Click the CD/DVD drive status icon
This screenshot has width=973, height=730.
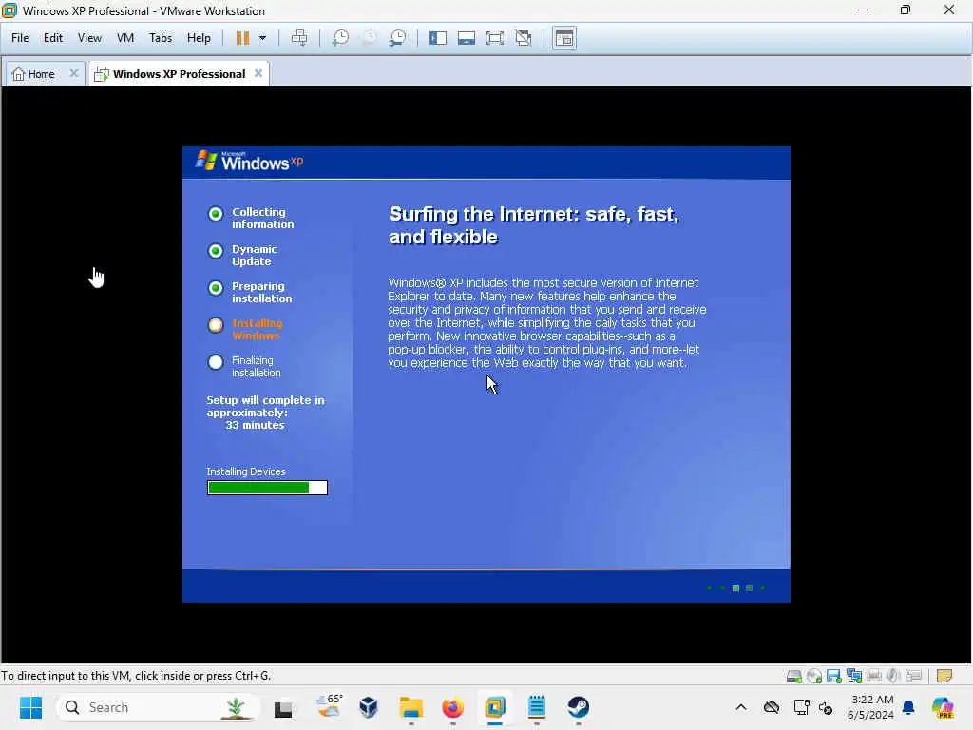(814, 676)
